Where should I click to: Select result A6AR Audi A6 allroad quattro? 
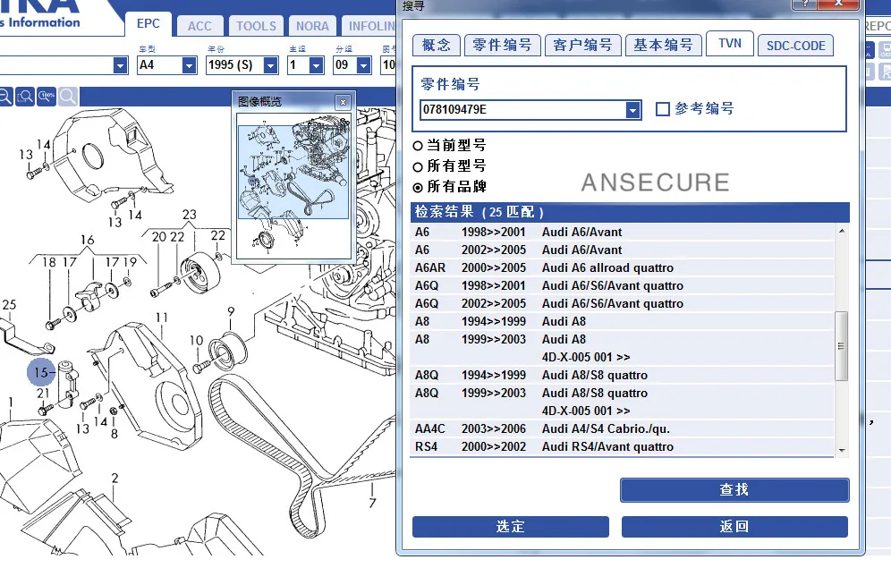click(623, 268)
